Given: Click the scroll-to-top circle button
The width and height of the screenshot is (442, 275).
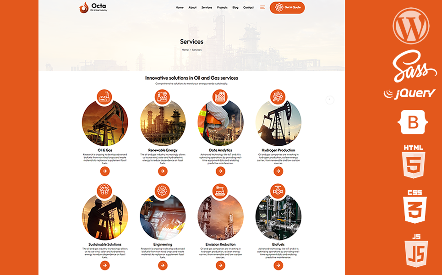Looking at the screenshot, I should coord(330,99).
